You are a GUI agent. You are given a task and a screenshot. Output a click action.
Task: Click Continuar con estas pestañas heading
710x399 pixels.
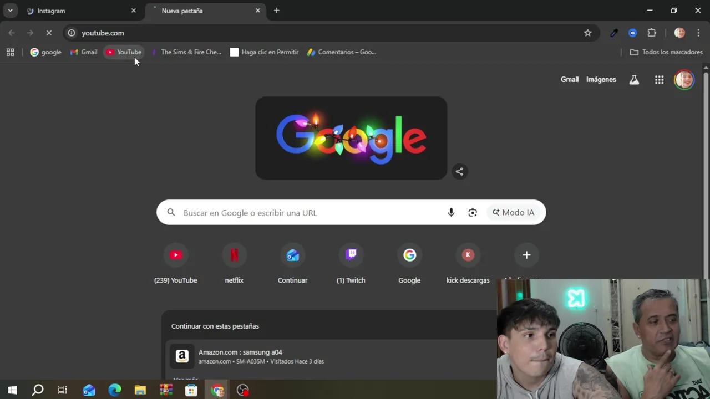(x=215, y=326)
